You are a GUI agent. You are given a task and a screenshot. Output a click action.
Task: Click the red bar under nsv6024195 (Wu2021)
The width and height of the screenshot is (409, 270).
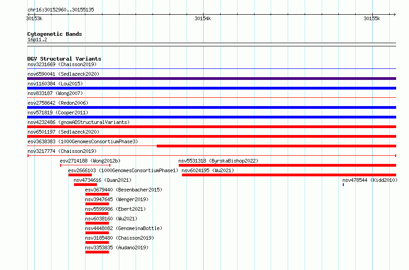[x=289, y=175]
